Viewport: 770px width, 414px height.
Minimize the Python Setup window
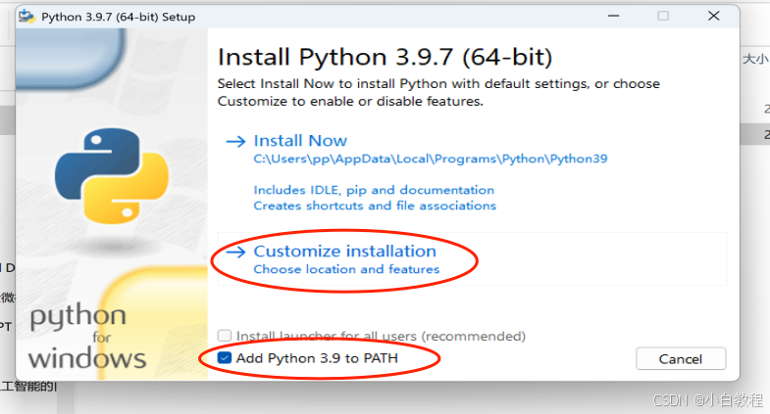(613, 17)
